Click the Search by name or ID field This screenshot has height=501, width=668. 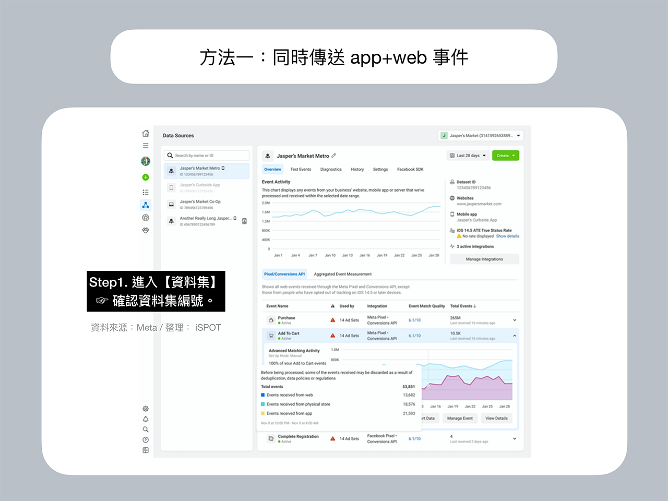point(207,156)
